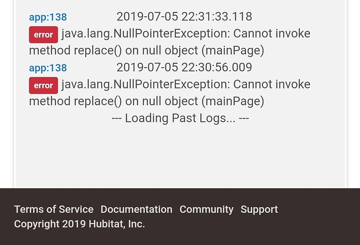
Task: Open app:138 link in the 22:31:33 entry
Action: tap(48, 17)
